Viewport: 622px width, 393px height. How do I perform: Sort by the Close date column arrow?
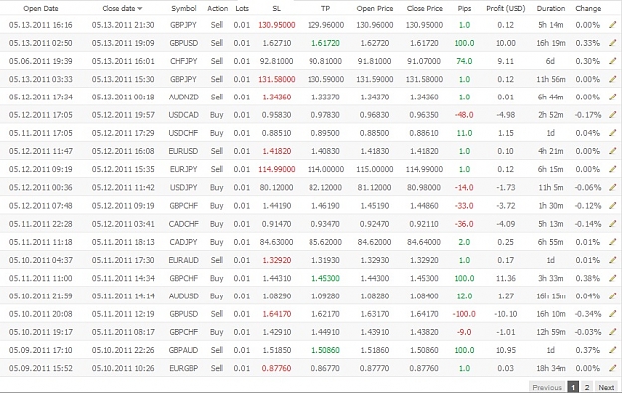click(140, 9)
